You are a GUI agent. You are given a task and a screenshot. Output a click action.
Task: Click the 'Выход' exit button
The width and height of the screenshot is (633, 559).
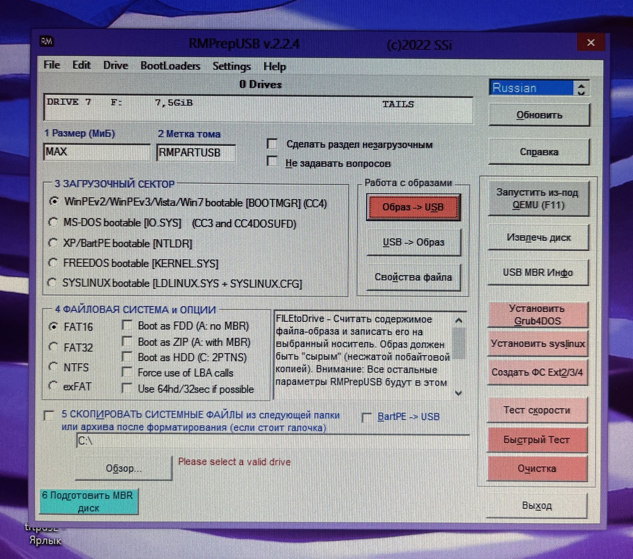536,506
